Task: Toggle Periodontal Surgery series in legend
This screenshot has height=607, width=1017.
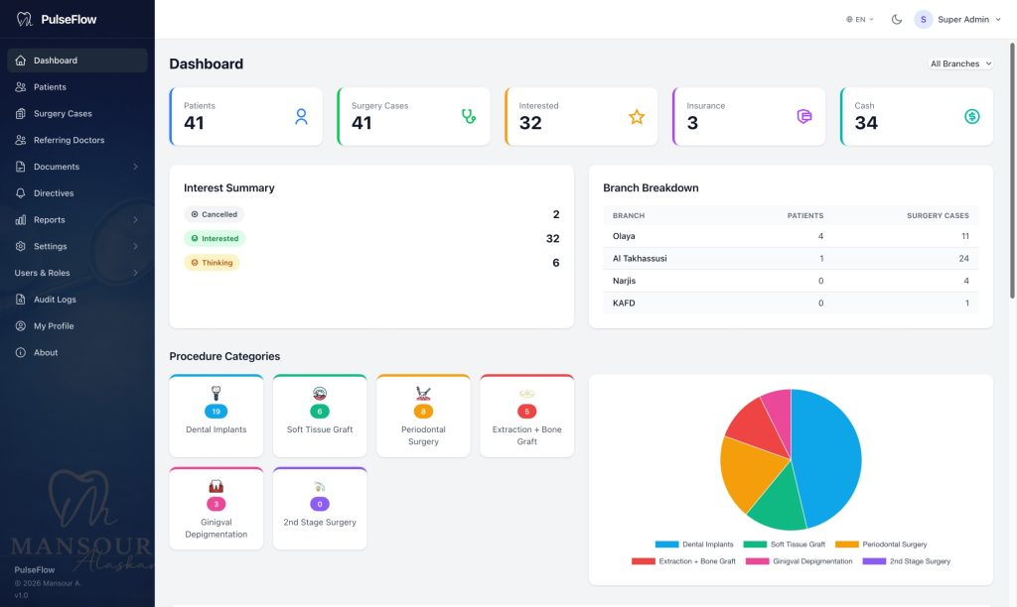Action: 881,545
